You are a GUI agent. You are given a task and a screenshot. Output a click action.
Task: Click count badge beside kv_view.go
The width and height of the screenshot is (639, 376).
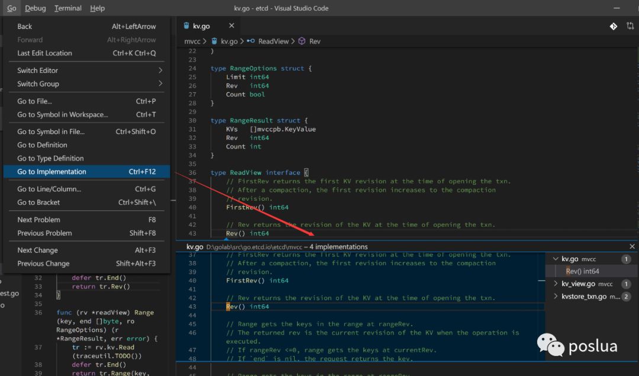pos(626,284)
